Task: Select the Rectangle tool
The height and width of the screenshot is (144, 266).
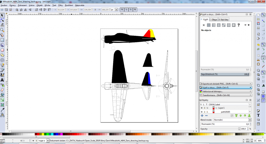Action: click(x=2, y=40)
